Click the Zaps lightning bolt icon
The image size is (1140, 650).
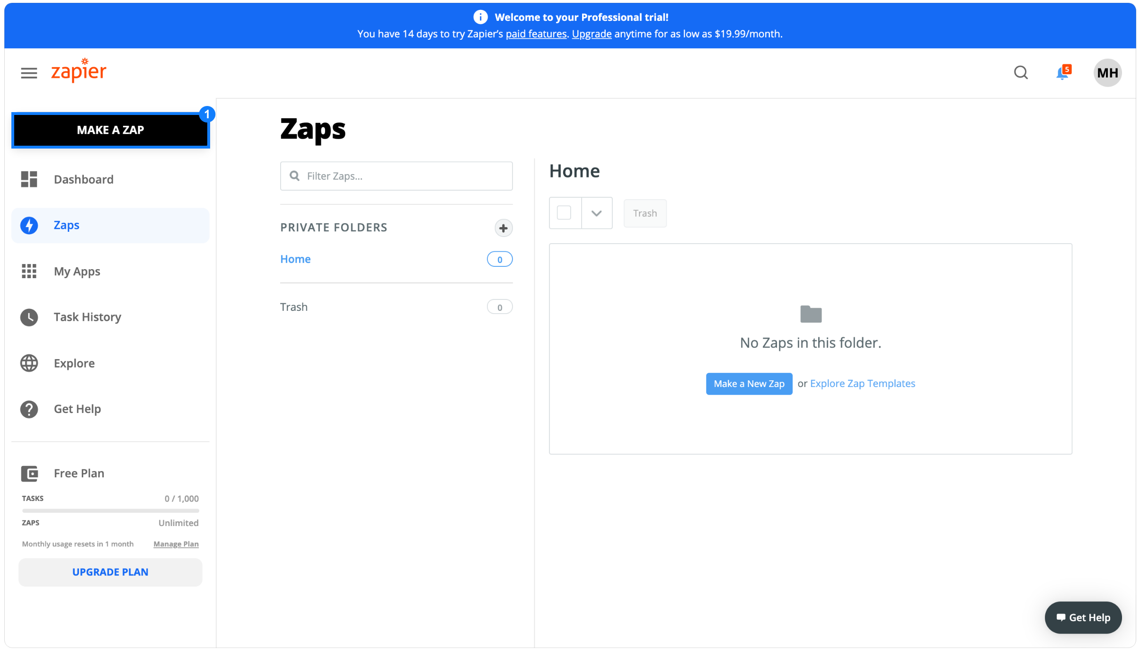(x=29, y=225)
